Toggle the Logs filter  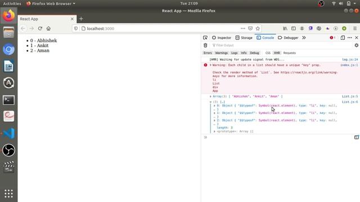point(234,53)
